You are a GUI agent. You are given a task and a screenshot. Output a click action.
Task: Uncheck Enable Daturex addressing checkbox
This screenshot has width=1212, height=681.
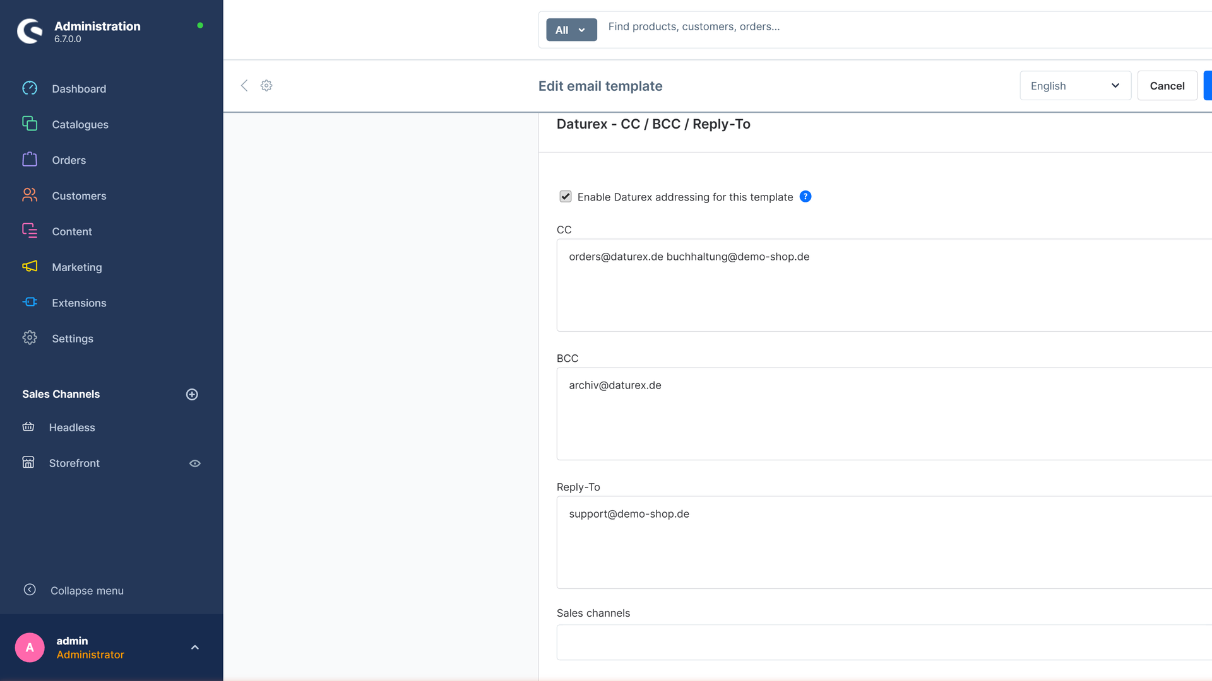pyautogui.click(x=566, y=197)
